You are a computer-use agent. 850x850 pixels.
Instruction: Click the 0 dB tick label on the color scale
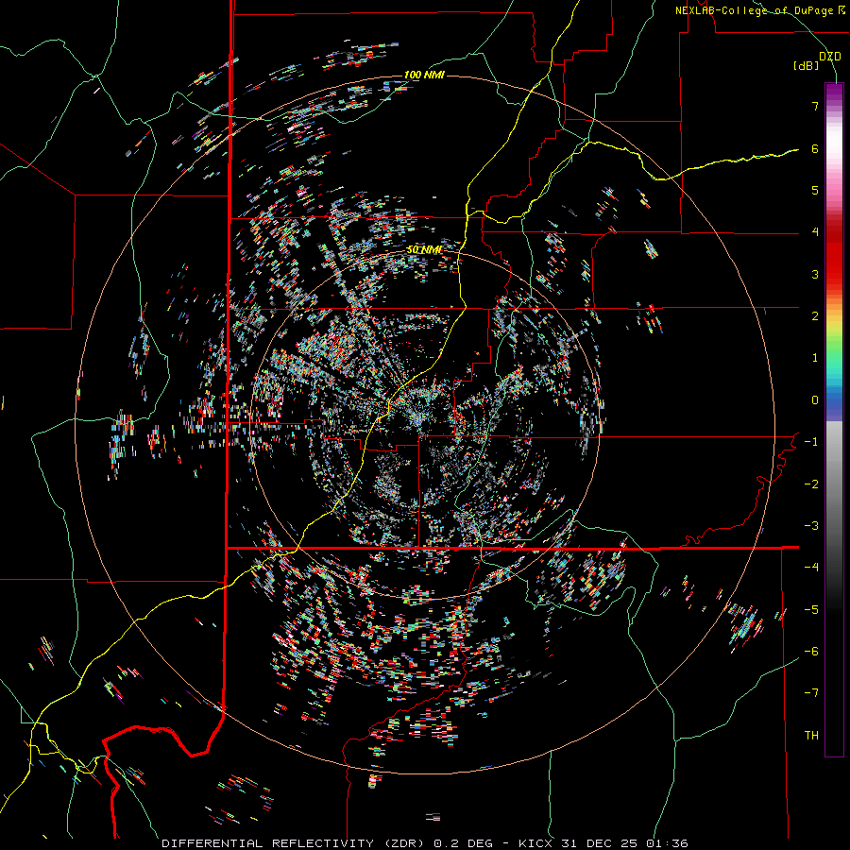[x=815, y=400]
